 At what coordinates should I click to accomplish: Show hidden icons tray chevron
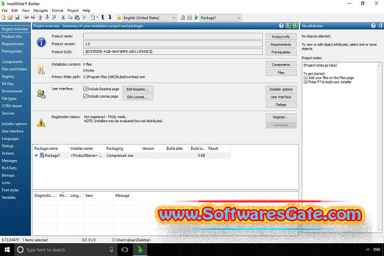coord(368,250)
